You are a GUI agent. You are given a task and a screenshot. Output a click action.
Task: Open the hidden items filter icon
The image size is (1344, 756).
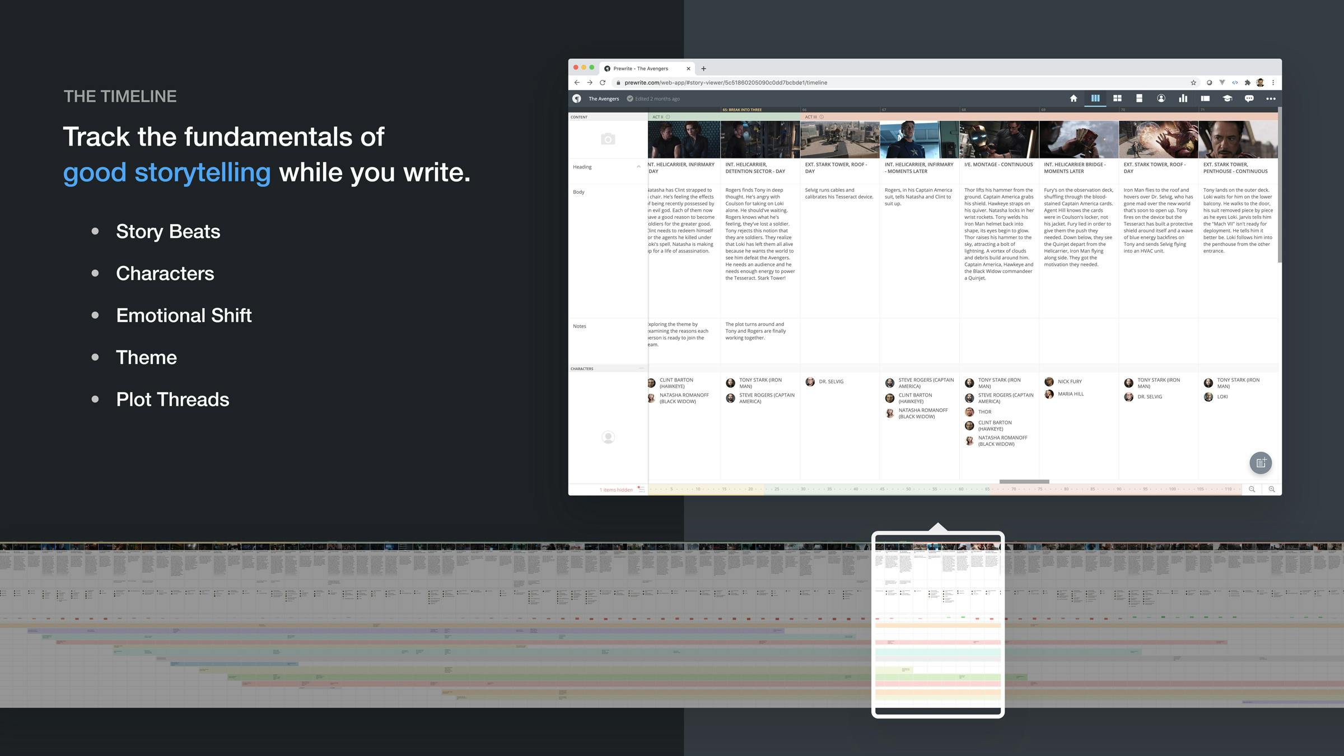[x=641, y=489]
